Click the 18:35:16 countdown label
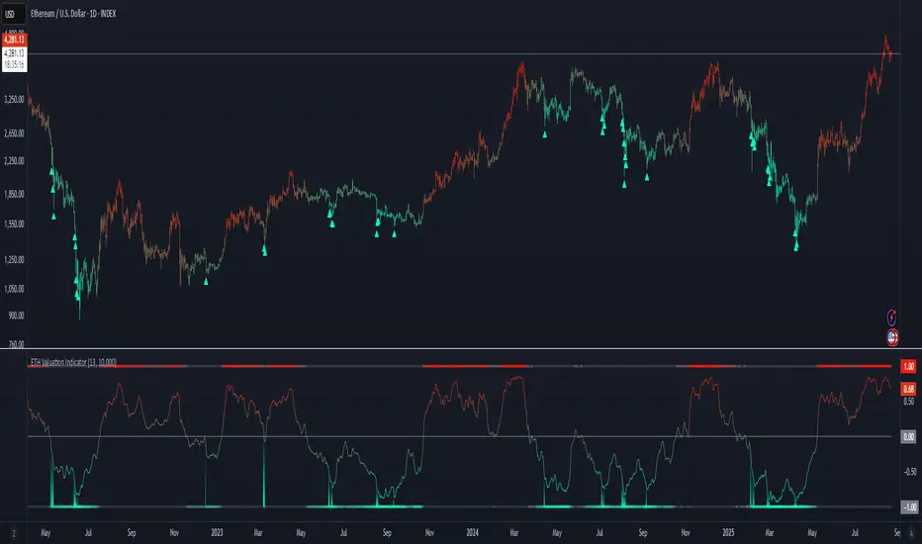 (x=14, y=65)
